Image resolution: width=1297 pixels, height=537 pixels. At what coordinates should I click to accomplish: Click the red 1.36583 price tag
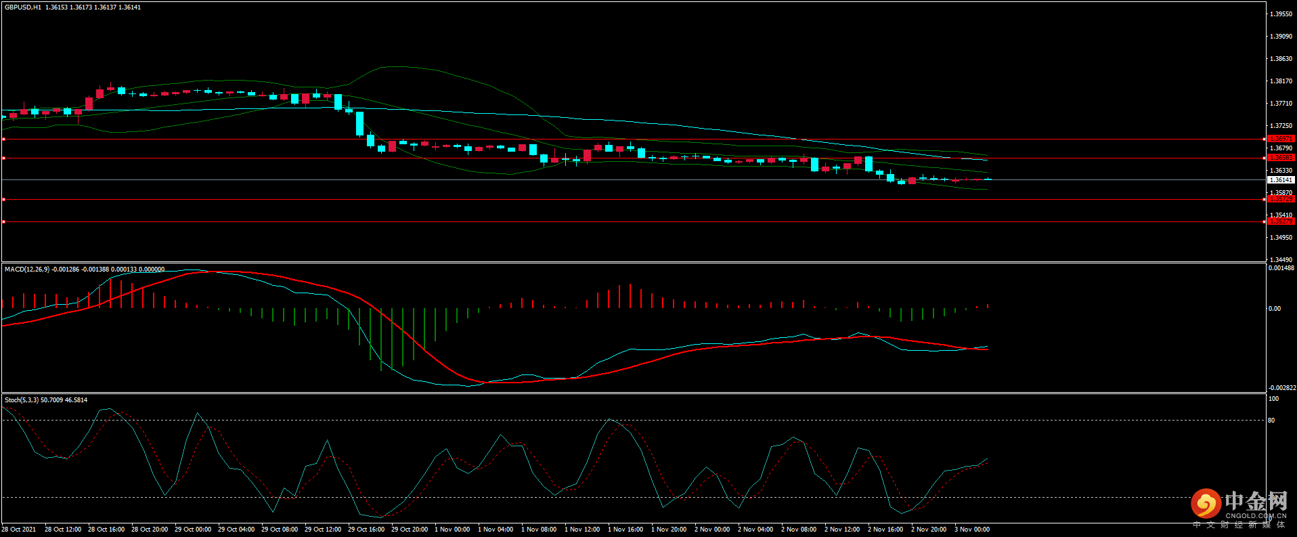1280,158
